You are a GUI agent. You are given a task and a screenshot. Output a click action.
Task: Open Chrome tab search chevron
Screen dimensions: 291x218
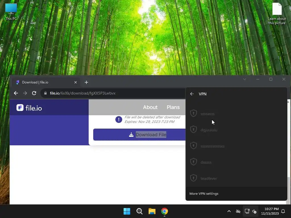(x=245, y=79)
